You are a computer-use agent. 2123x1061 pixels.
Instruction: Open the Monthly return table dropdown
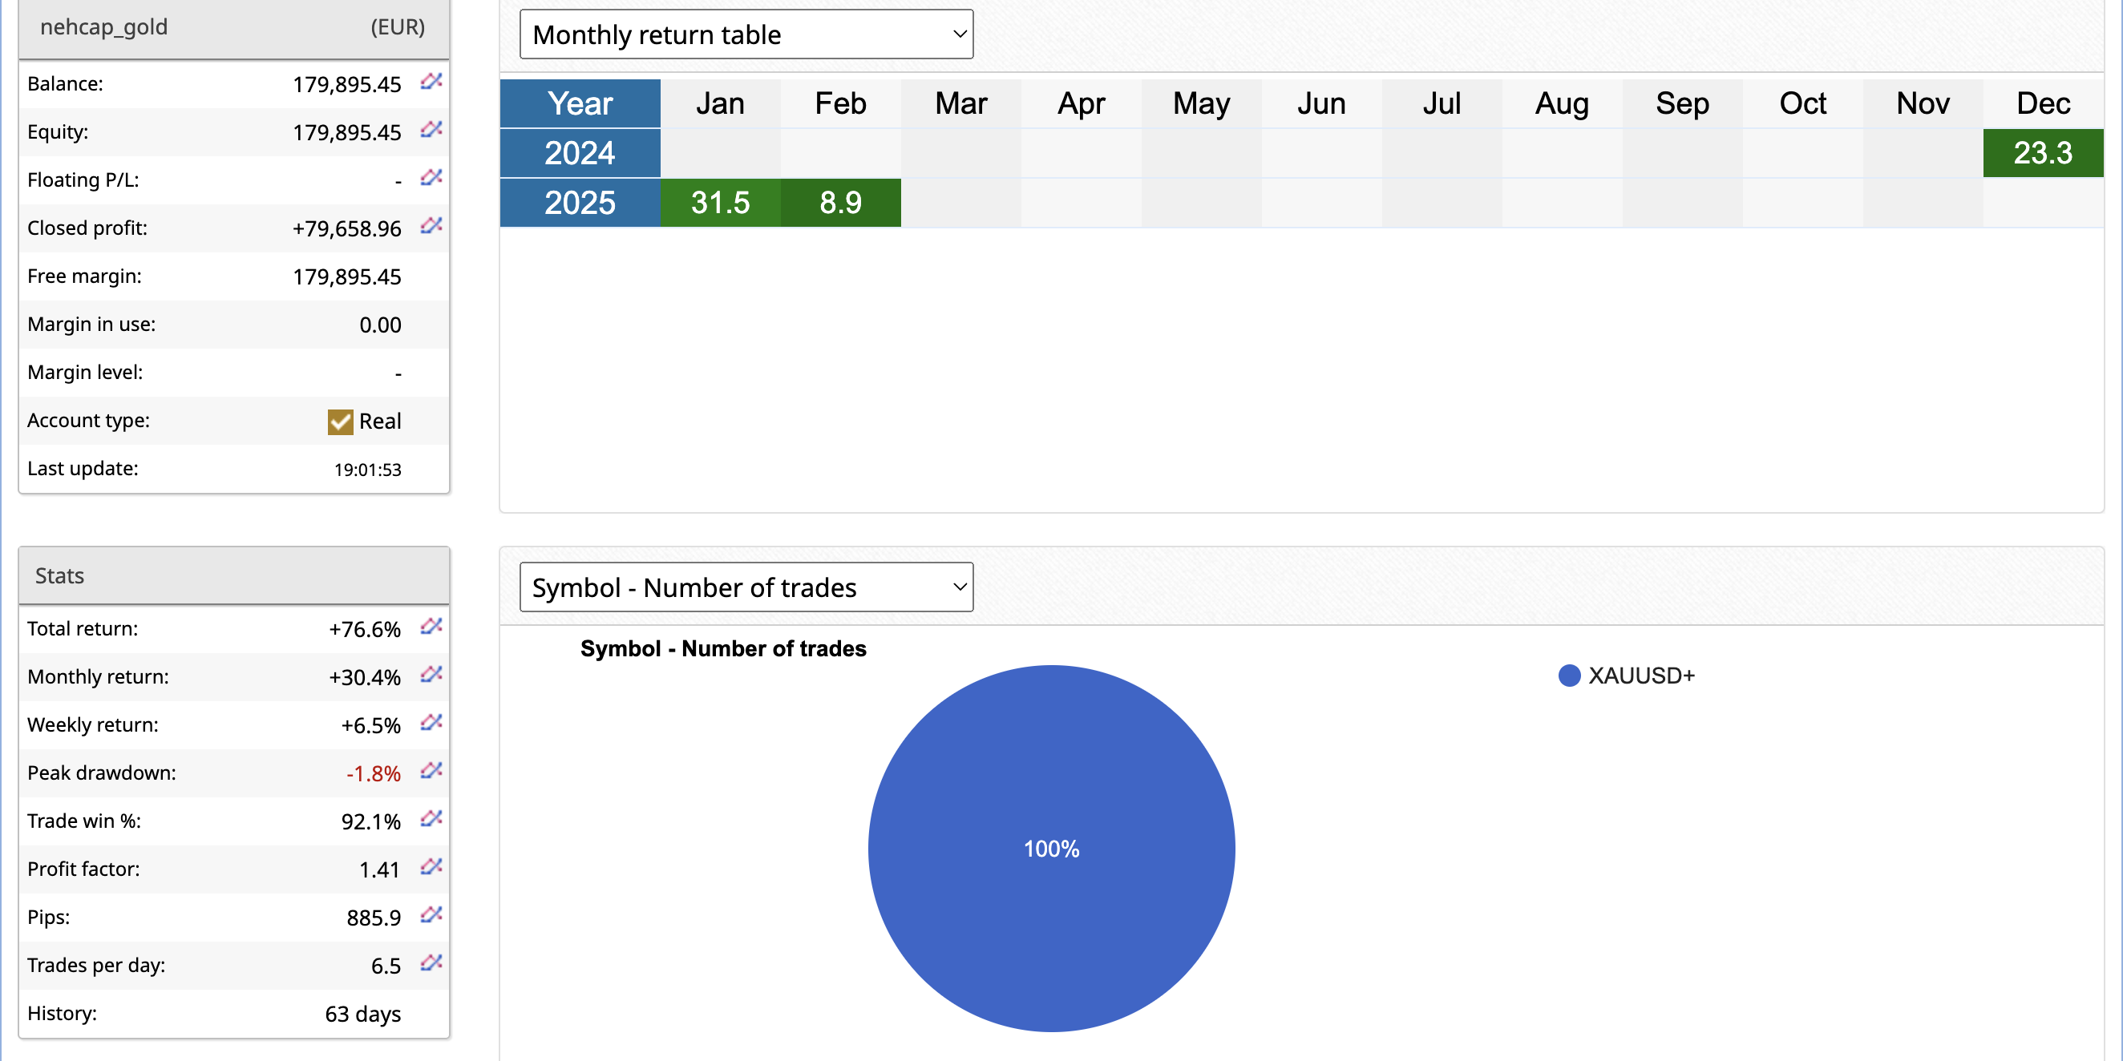746,34
